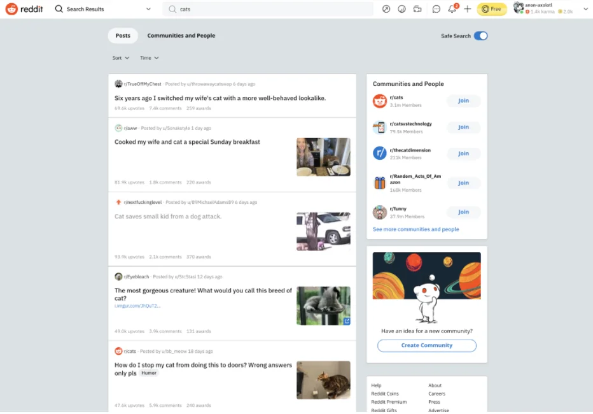Open the notifications bell
Viewport: 593px width, 414px height.
click(452, 8)
